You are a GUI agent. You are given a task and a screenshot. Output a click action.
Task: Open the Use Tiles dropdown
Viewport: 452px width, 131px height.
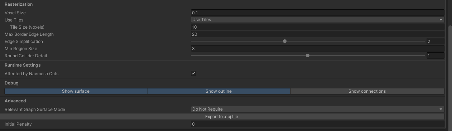(317, 20)
